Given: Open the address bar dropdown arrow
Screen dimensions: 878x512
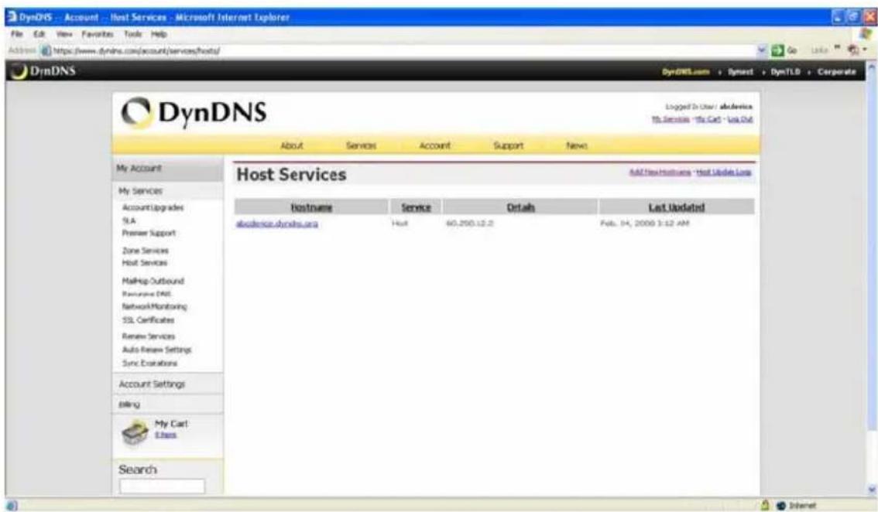Looking at the screenshot, I should (x=762, y=50).
